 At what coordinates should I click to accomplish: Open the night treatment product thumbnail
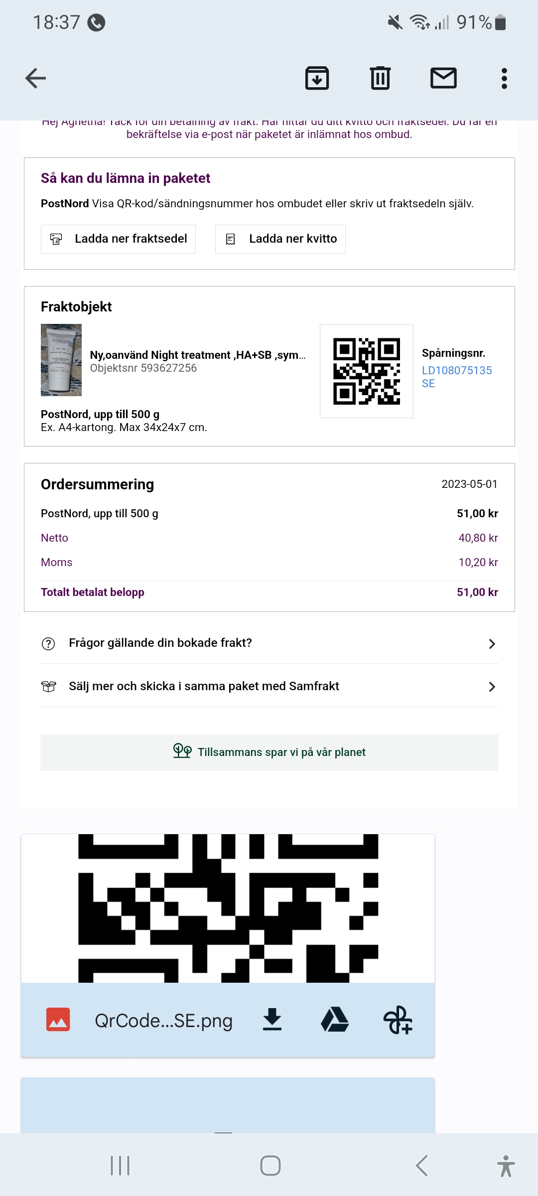(61, 360)
